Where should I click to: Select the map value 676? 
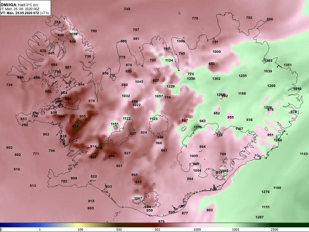tap(43, 51)
